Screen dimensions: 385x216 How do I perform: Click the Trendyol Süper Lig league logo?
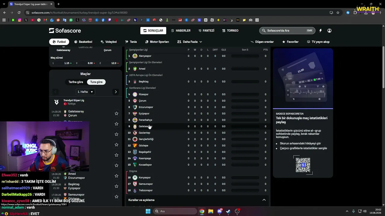pos(56,102)
